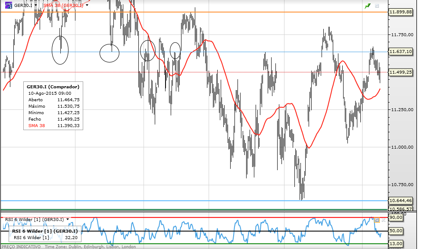This screenshot has height=249, width=422.
Task: Select the 11.899,88 orange level price tag
Action: [x=401, y=12]
